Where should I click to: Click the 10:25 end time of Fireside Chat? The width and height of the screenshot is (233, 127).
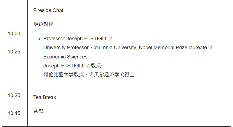14,52
